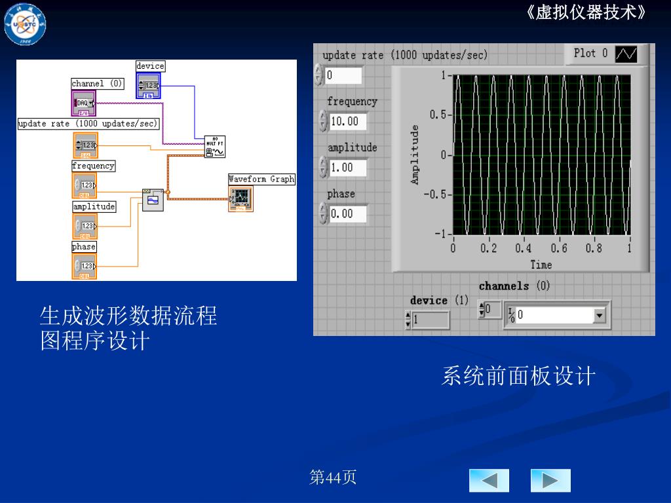The height and width of the screenshot is (503, 671).
Task: Click the front panel 'amplitude' label
Action: [x=352, y=147]
